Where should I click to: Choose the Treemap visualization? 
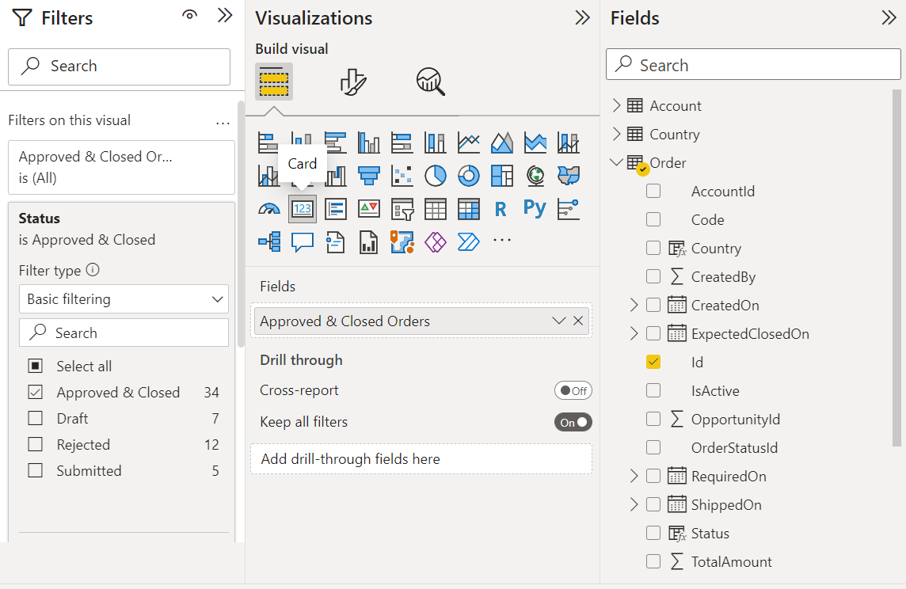(x=502, y=175)
